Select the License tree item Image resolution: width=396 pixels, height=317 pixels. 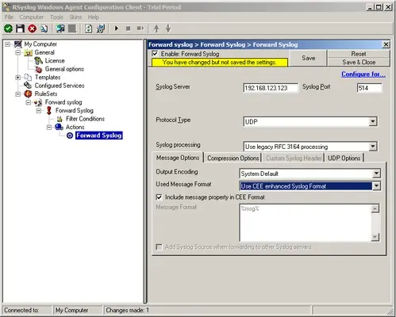(55, 61)
